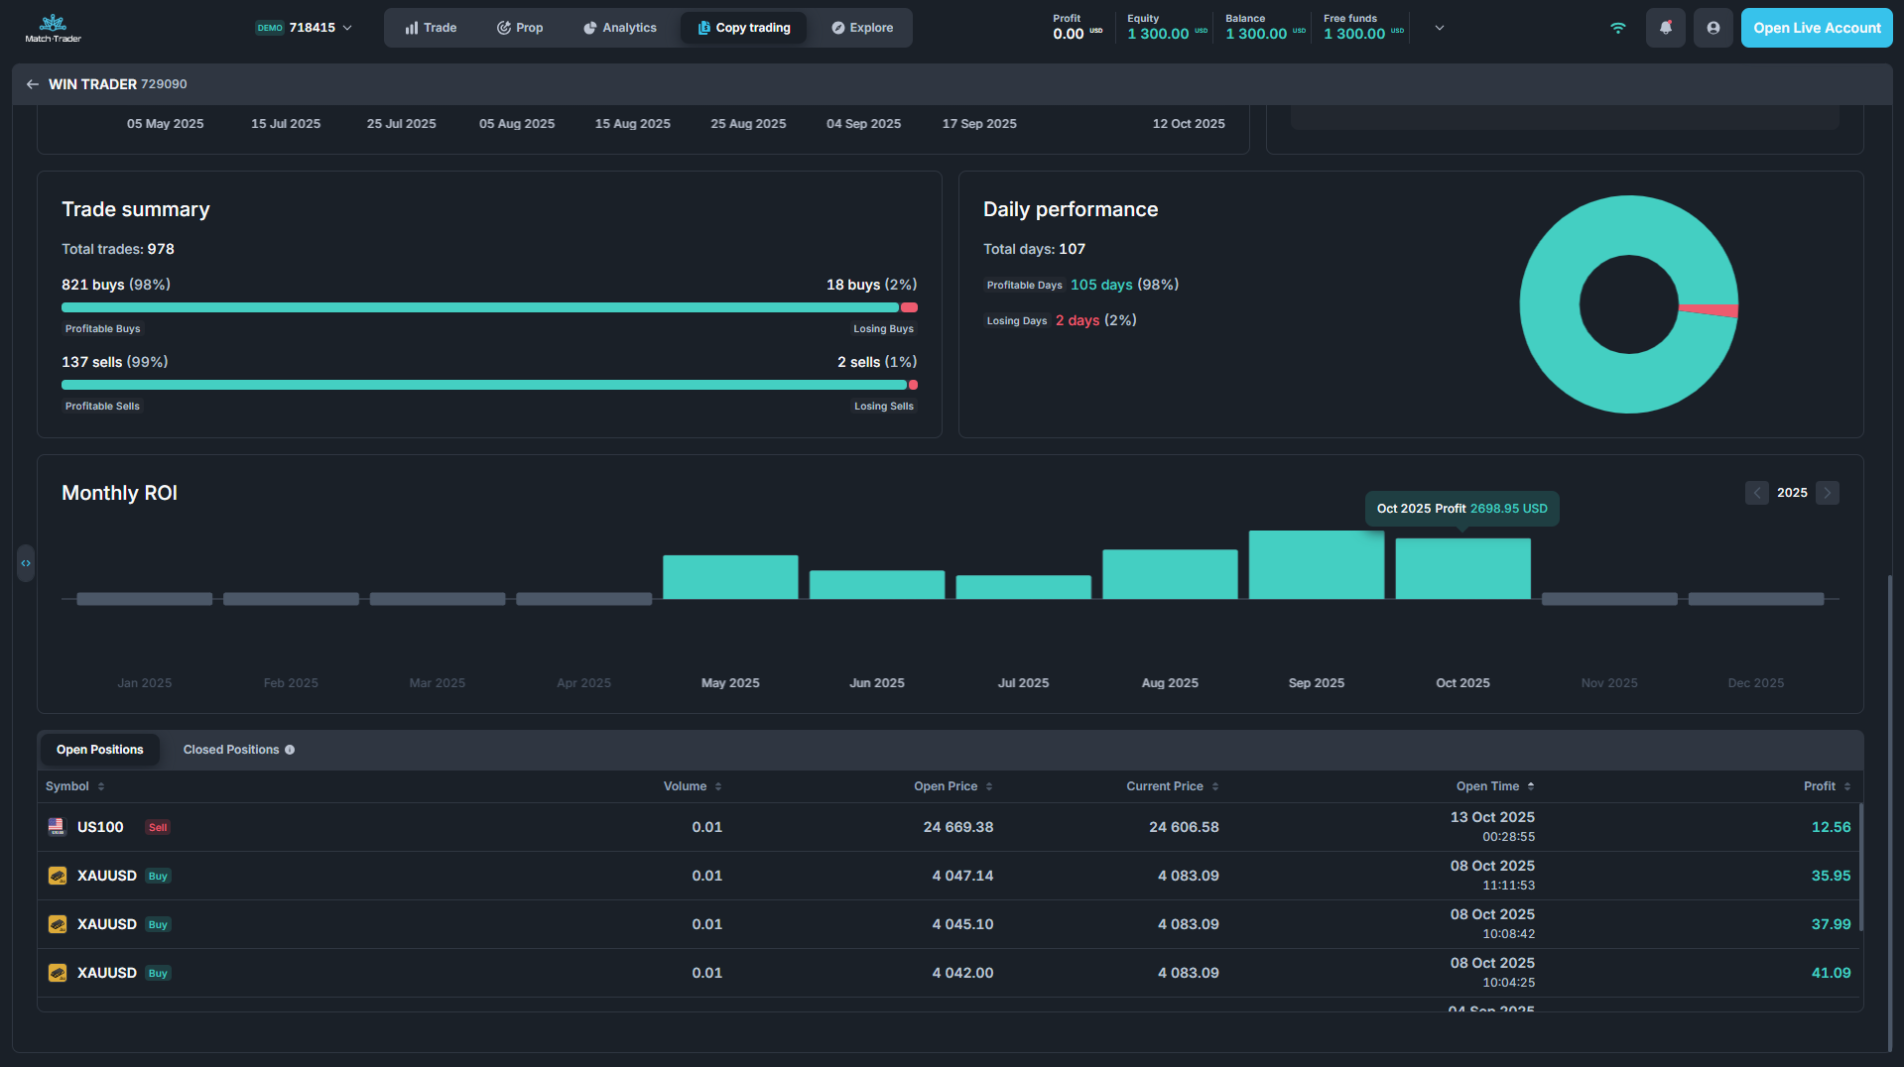Click Open Live Account button

(x=1816, y=28)
